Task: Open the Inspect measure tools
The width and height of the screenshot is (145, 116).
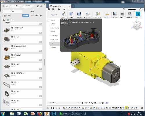Action: point(107,14)
